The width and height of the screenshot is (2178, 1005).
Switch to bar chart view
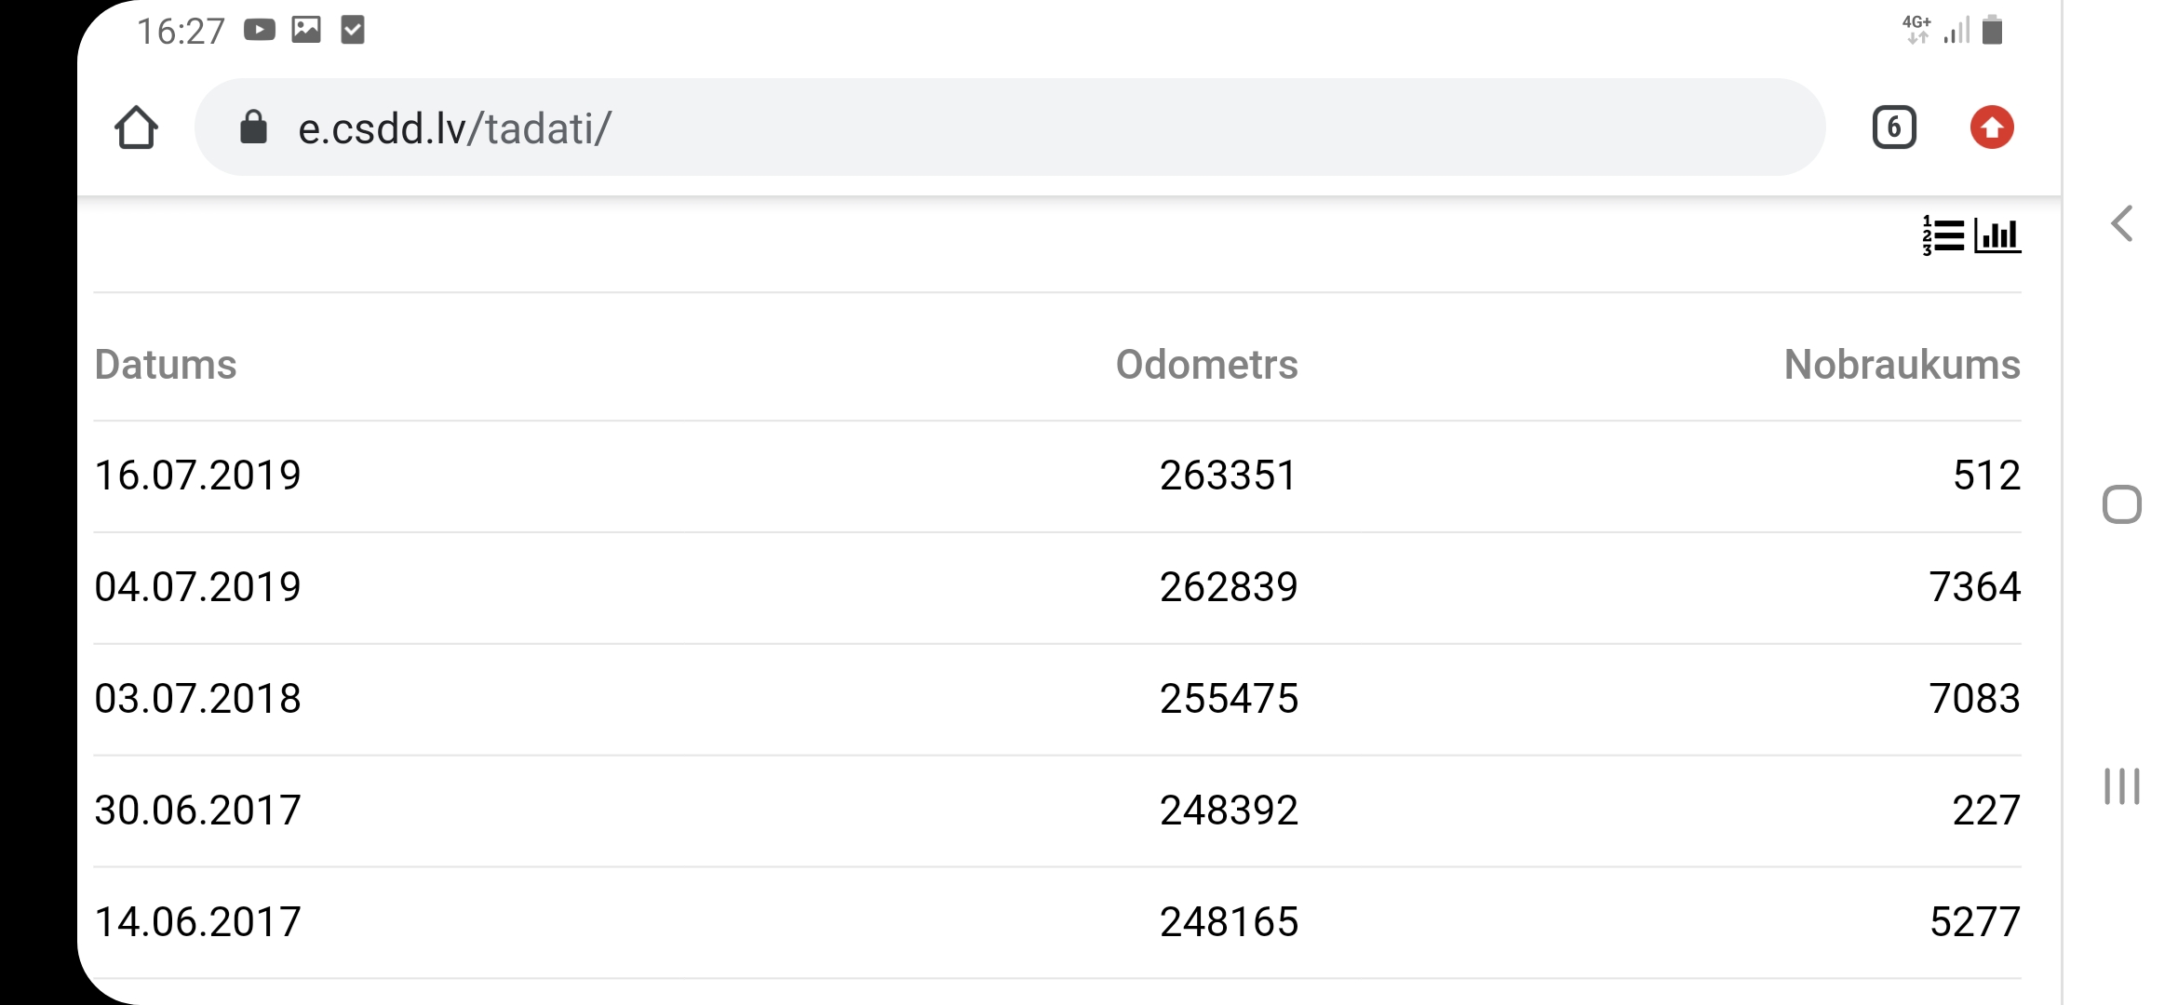point(1997,235)
